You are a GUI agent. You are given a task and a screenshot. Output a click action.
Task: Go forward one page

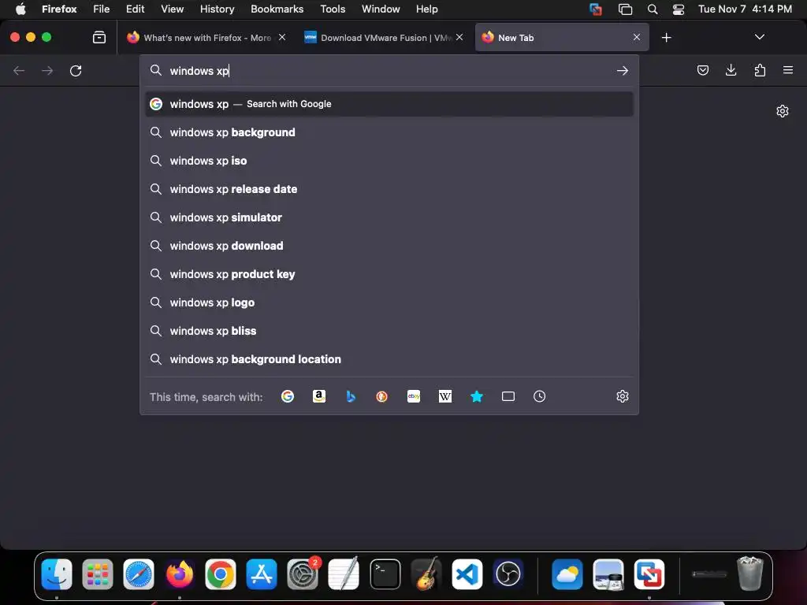click(47, 70)
